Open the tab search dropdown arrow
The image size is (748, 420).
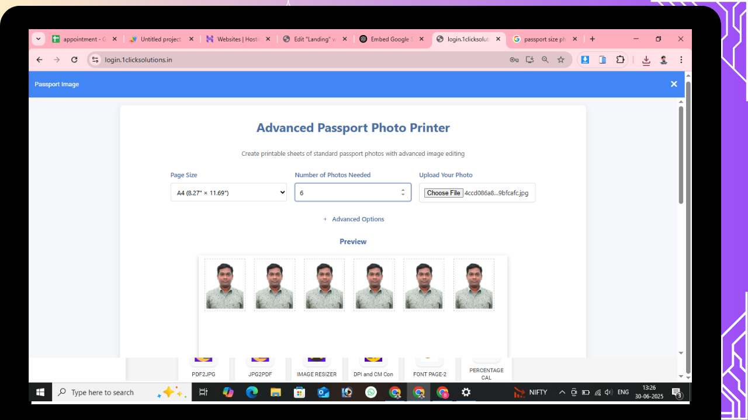[39, 39]
